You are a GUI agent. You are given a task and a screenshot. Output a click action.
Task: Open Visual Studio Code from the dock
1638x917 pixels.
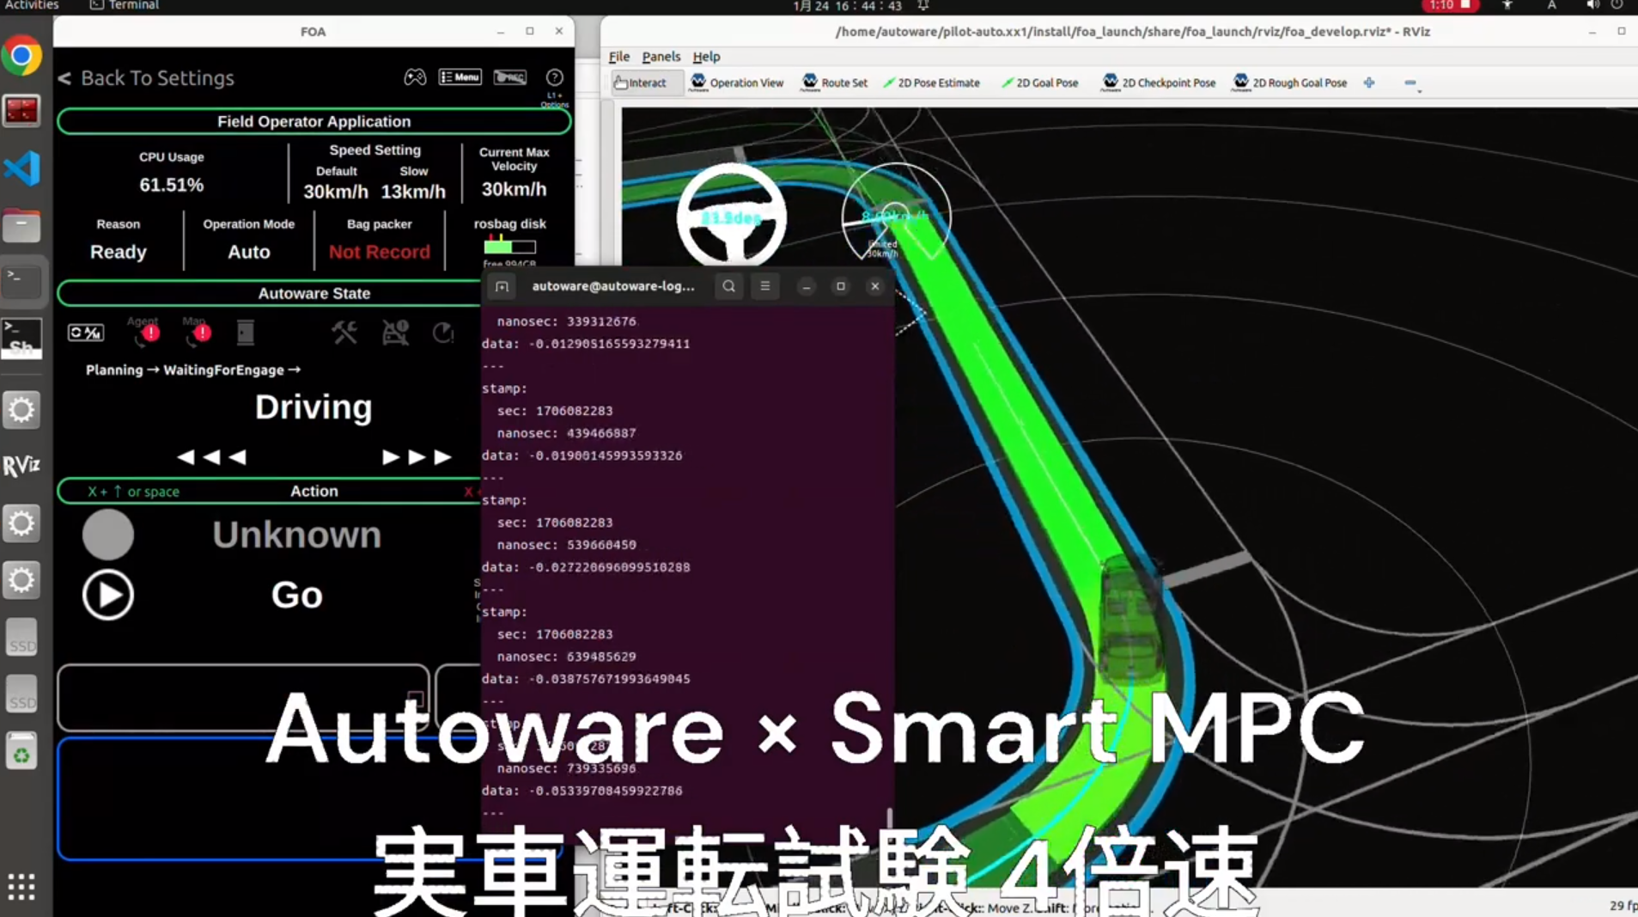pos(21,168)
